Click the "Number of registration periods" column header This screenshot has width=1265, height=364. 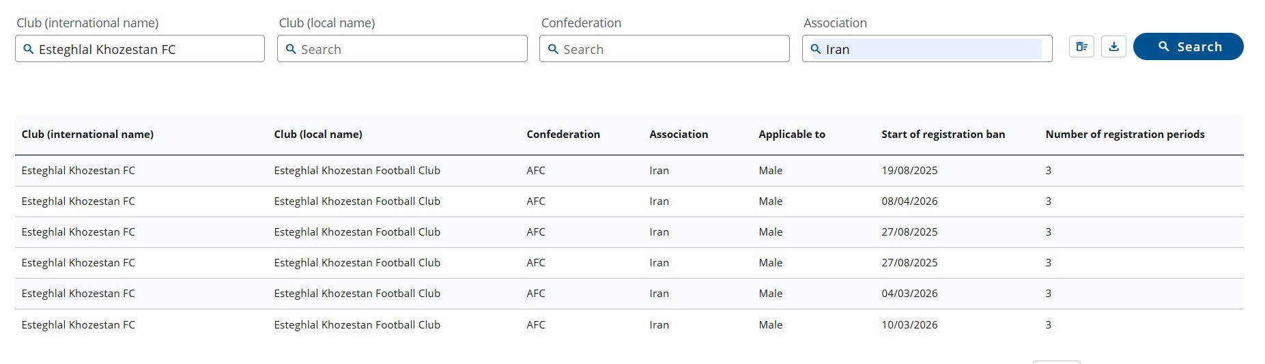coord(1124,135)
